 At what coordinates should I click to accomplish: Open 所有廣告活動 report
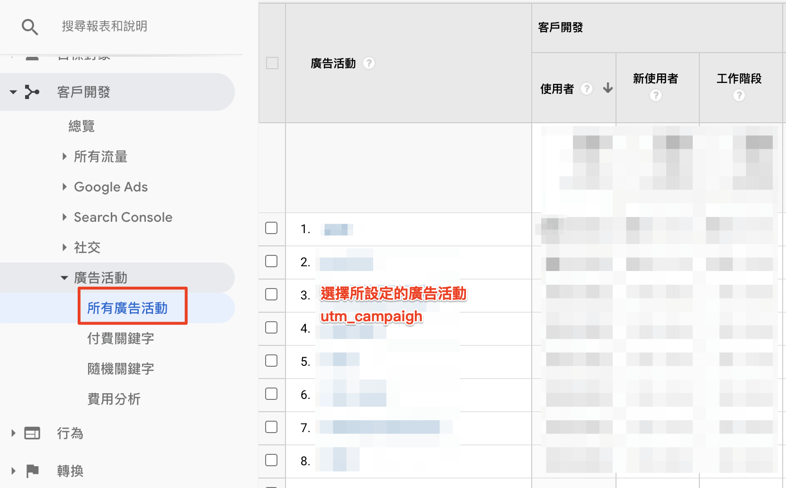point(127,308)
